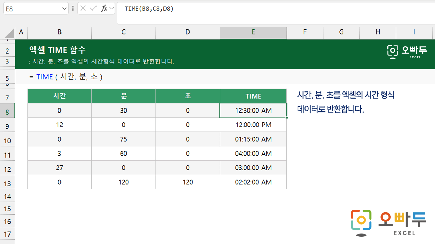Select column E header
This screenshot has width=435, height=244.
(253, 32)
